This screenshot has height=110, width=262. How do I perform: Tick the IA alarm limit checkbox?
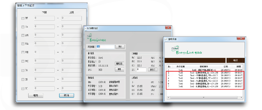(x=23, y=70)
